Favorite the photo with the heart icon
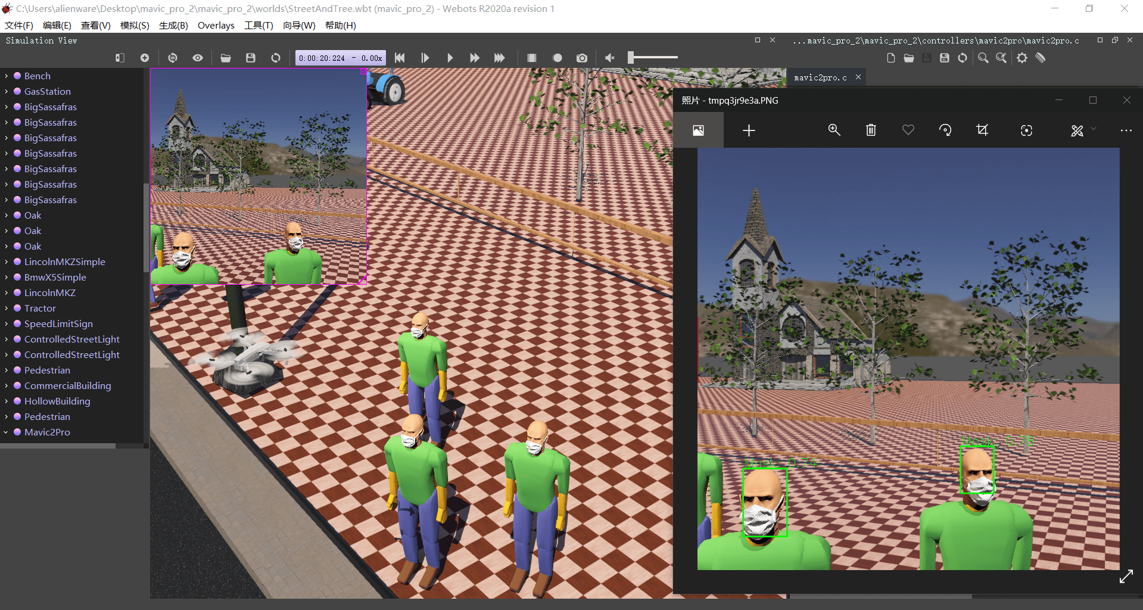The height and width of the screenshot is (610, 1143). [x=908, y=130]
